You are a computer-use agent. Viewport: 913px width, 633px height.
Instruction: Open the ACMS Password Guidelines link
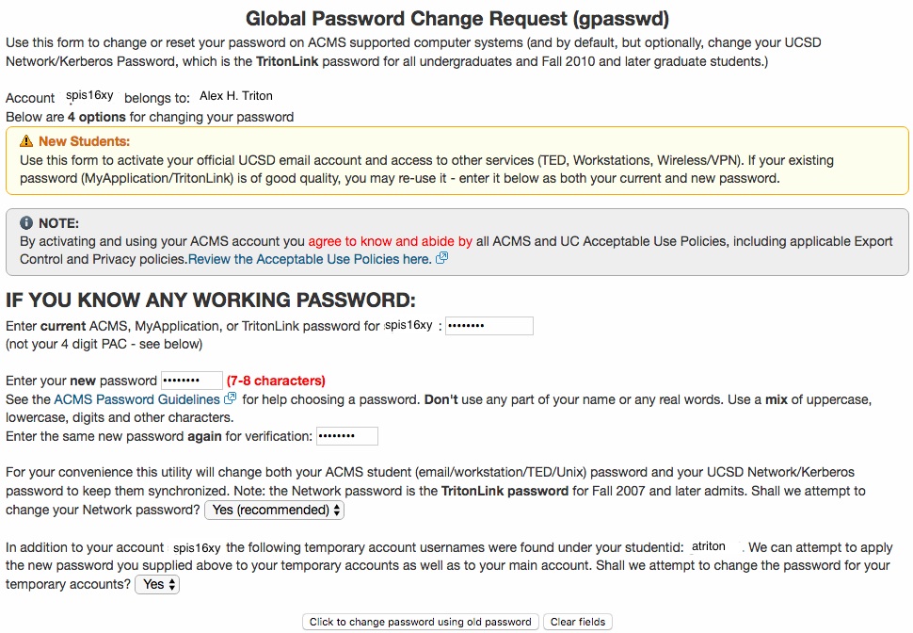[136, 399]
